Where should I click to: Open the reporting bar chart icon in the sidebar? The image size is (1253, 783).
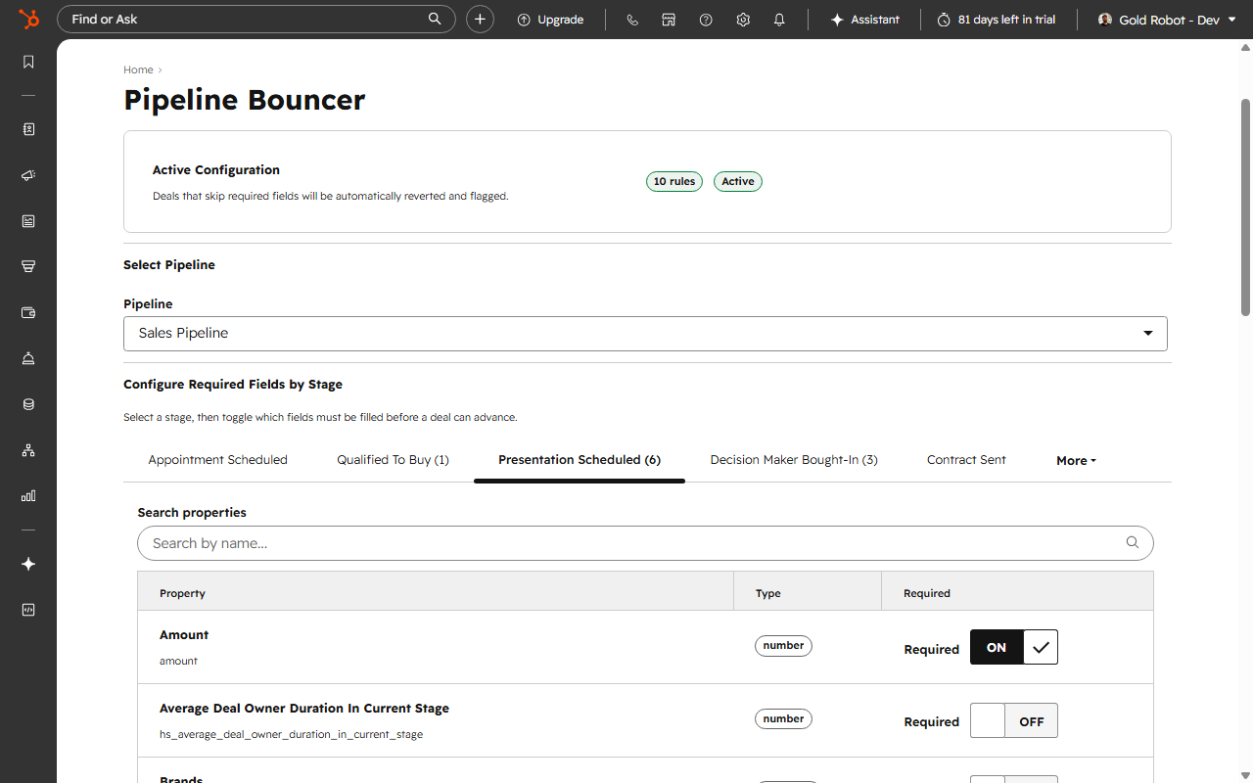pyautogui.click(x=28, y=495)
